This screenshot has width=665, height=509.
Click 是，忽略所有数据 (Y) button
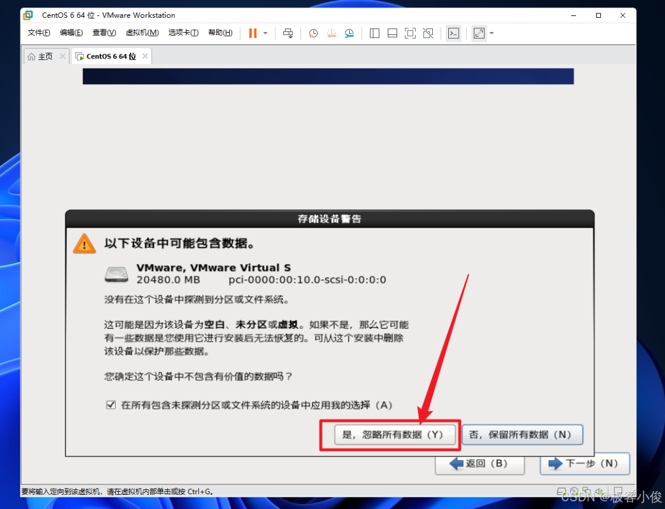click(394, 435)
